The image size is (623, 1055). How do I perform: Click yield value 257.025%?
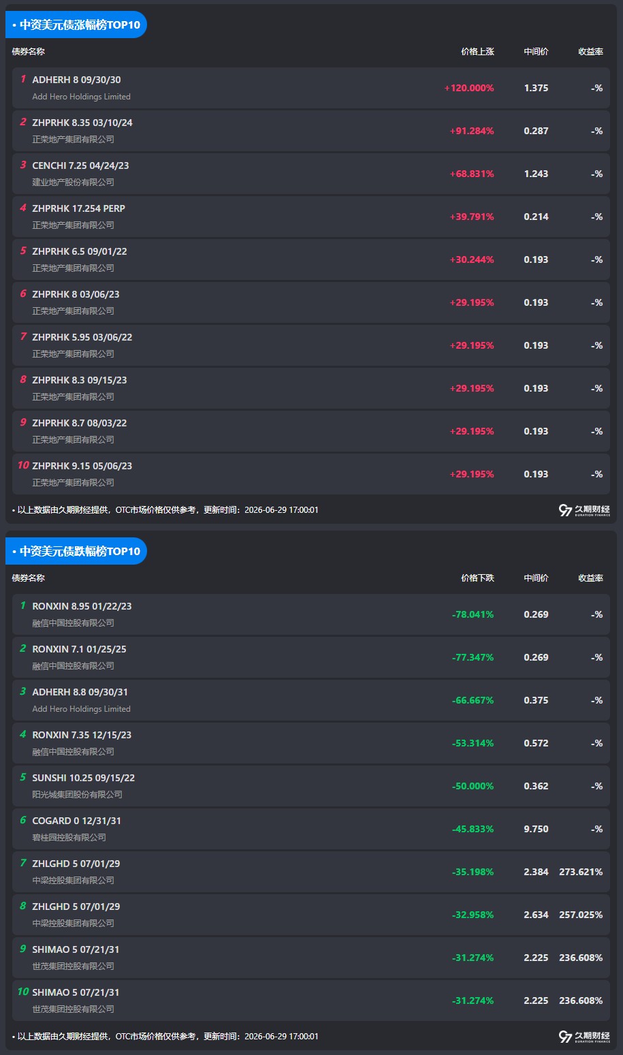coord(581,915)
